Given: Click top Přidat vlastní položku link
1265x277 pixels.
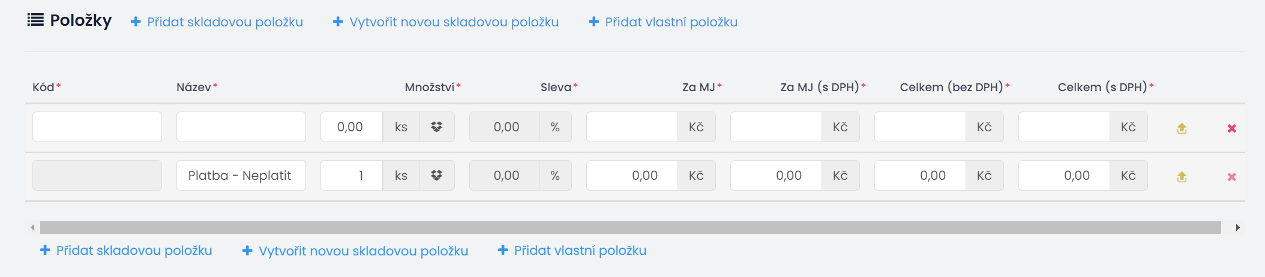Looking at the screenshot, I should [663, 22].
